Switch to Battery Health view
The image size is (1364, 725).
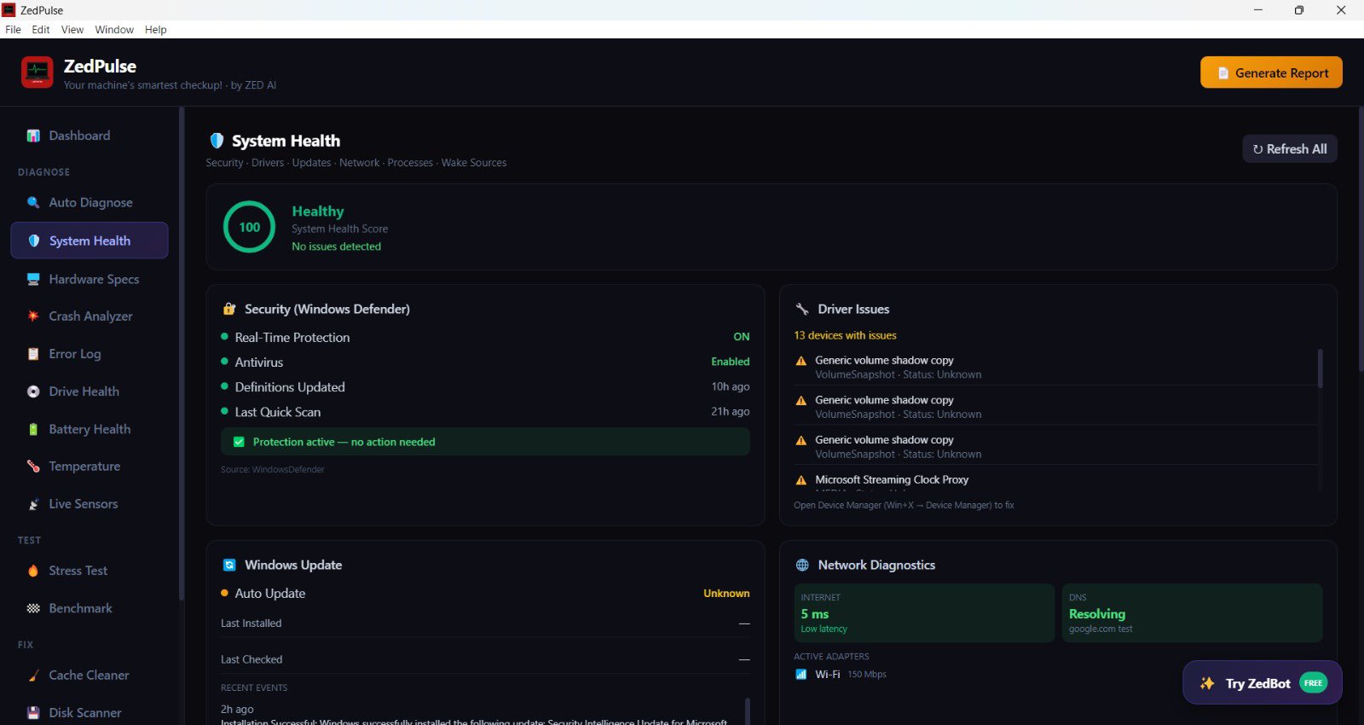90,429
